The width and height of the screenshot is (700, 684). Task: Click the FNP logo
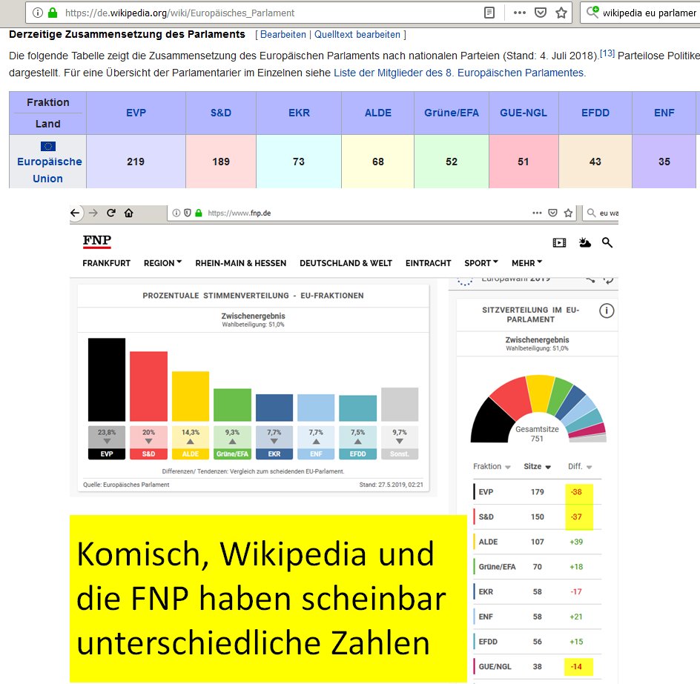point(97,242)
